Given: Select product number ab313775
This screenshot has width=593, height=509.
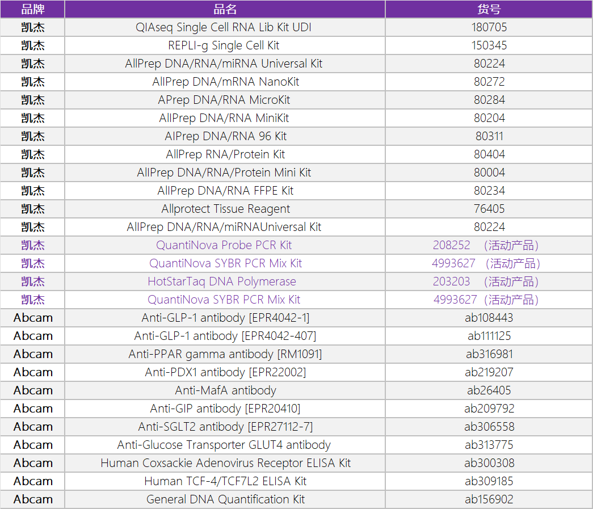Looking at the screenshot, I should pyautogui.click(x=489, y=445).
